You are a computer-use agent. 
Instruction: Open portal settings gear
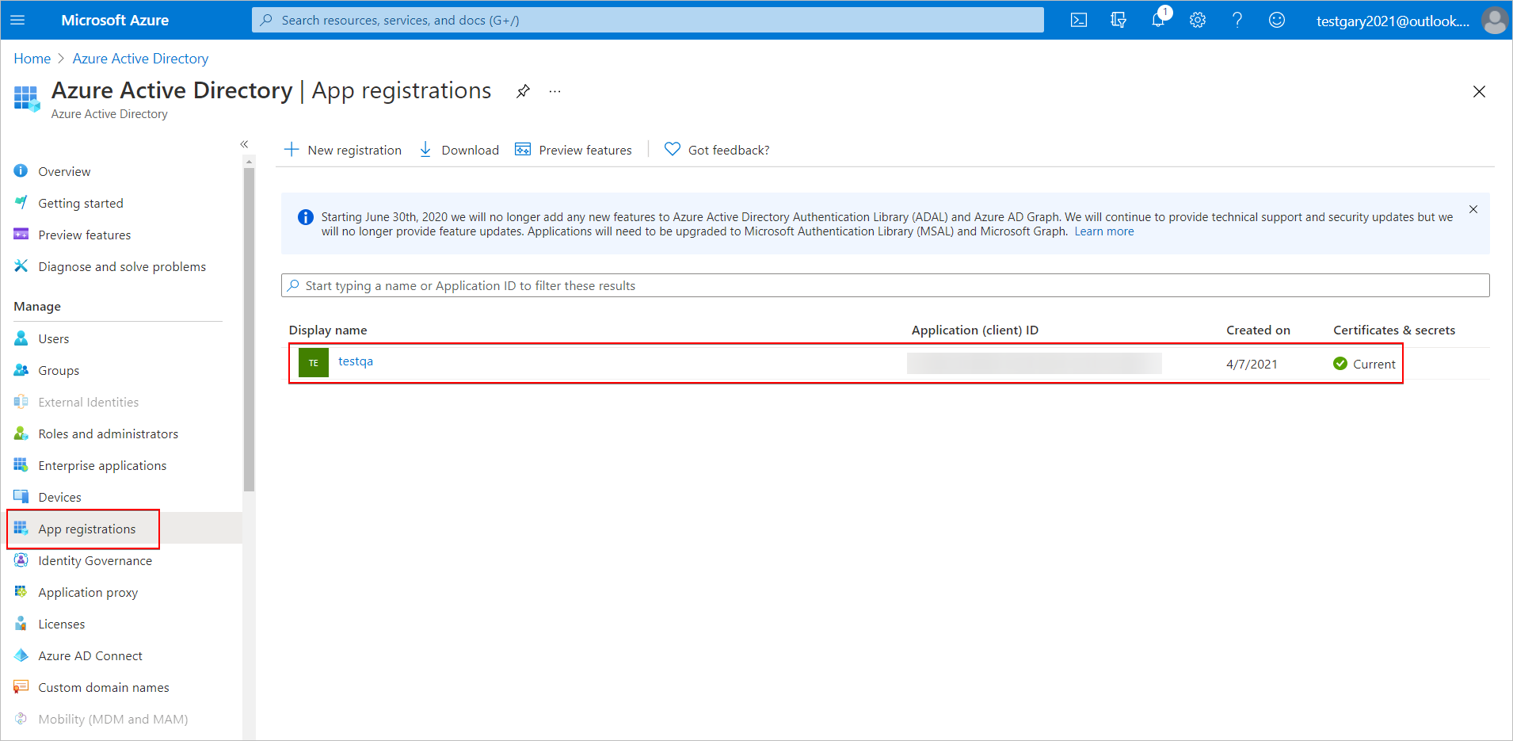pyautogui.click(x=1197, y=21)
